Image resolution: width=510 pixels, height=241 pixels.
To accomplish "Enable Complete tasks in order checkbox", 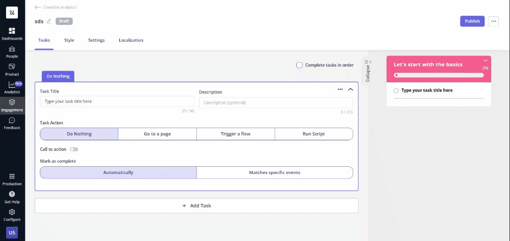I will (x=299, y=65).
